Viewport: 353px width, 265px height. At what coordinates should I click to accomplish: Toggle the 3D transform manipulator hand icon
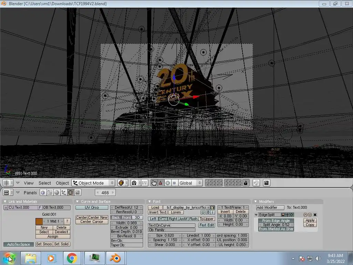pos(154,183)
